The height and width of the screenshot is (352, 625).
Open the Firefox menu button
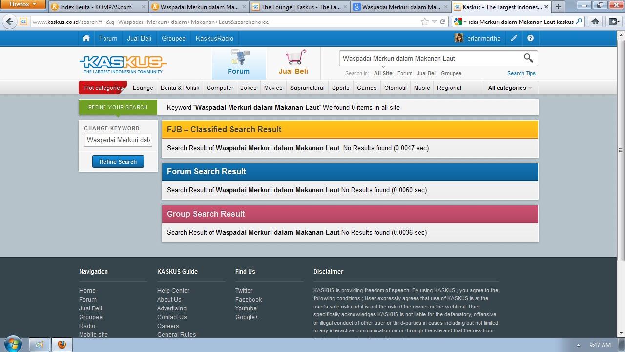[22, 4]
